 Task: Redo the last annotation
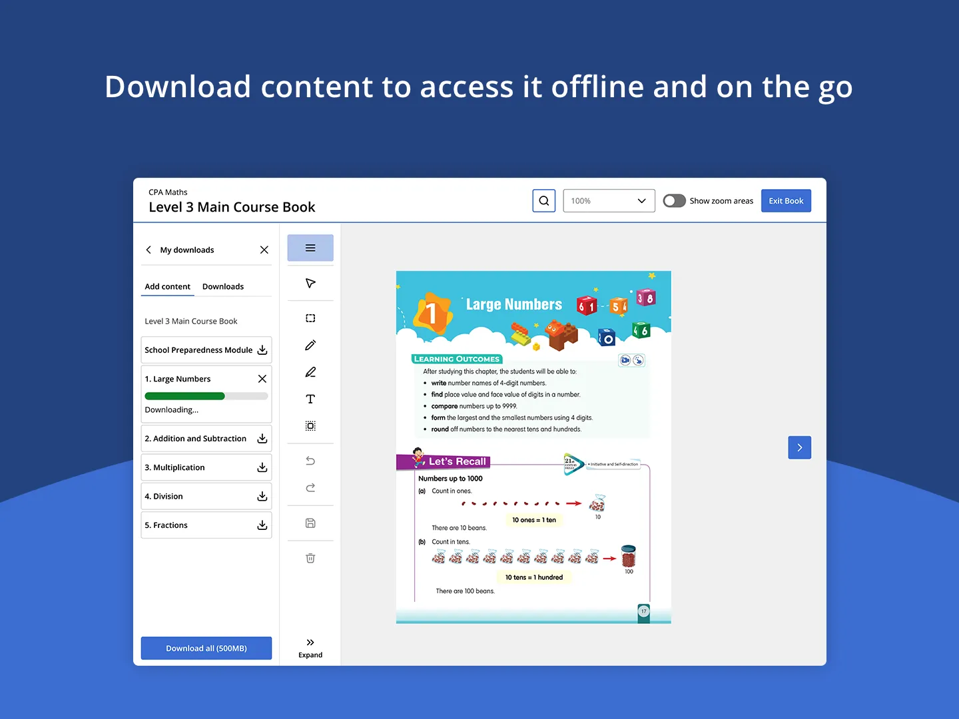[310, 488]
